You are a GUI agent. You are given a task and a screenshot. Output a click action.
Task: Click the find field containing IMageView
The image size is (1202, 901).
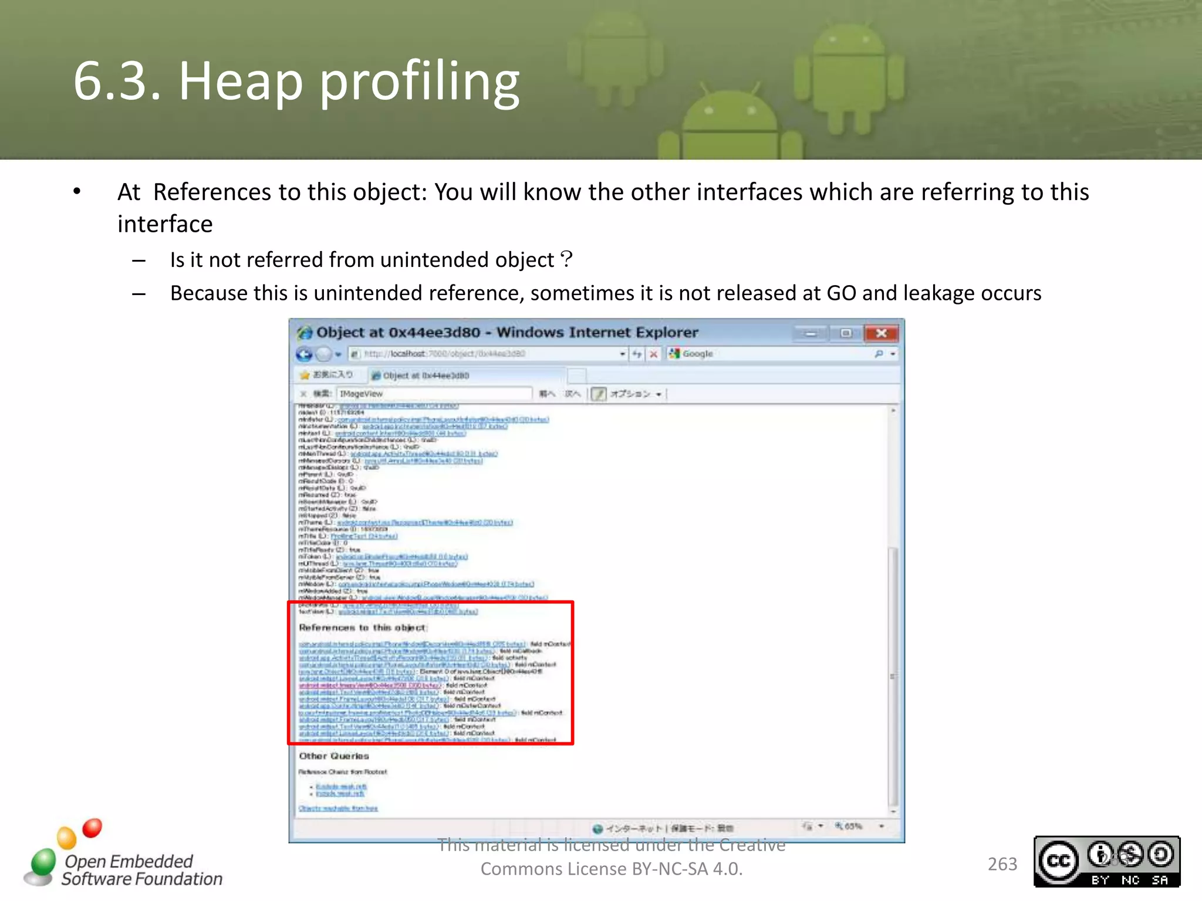pyautogui.click(x=434, y=394)
